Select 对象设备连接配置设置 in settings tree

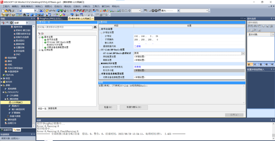[58, 47]
